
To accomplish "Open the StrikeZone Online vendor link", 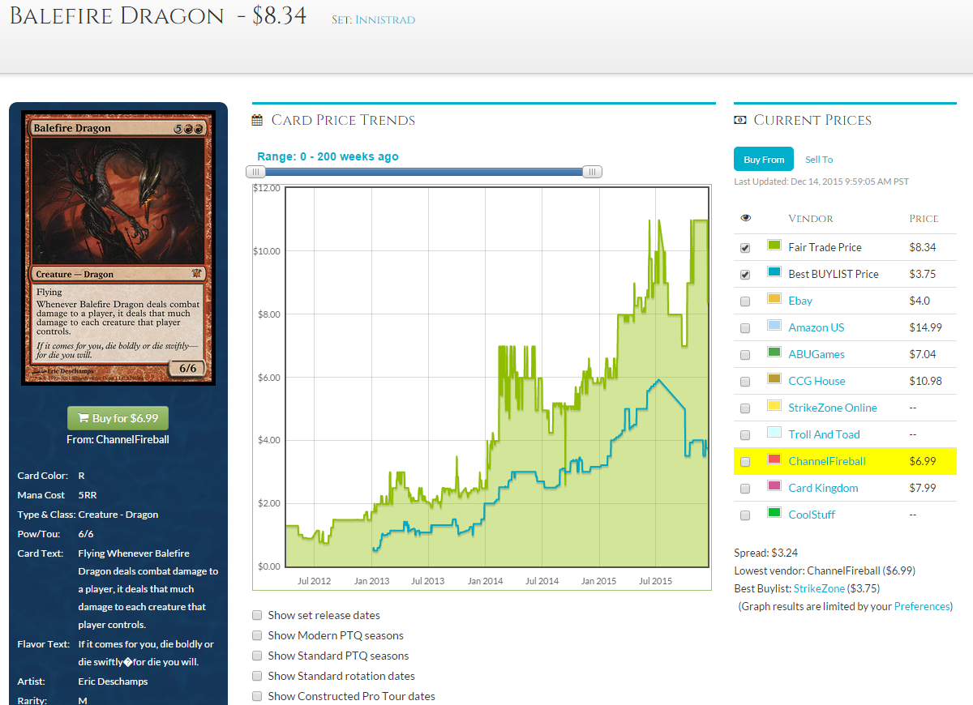I will pyautogui.click(x=833, y=408).
